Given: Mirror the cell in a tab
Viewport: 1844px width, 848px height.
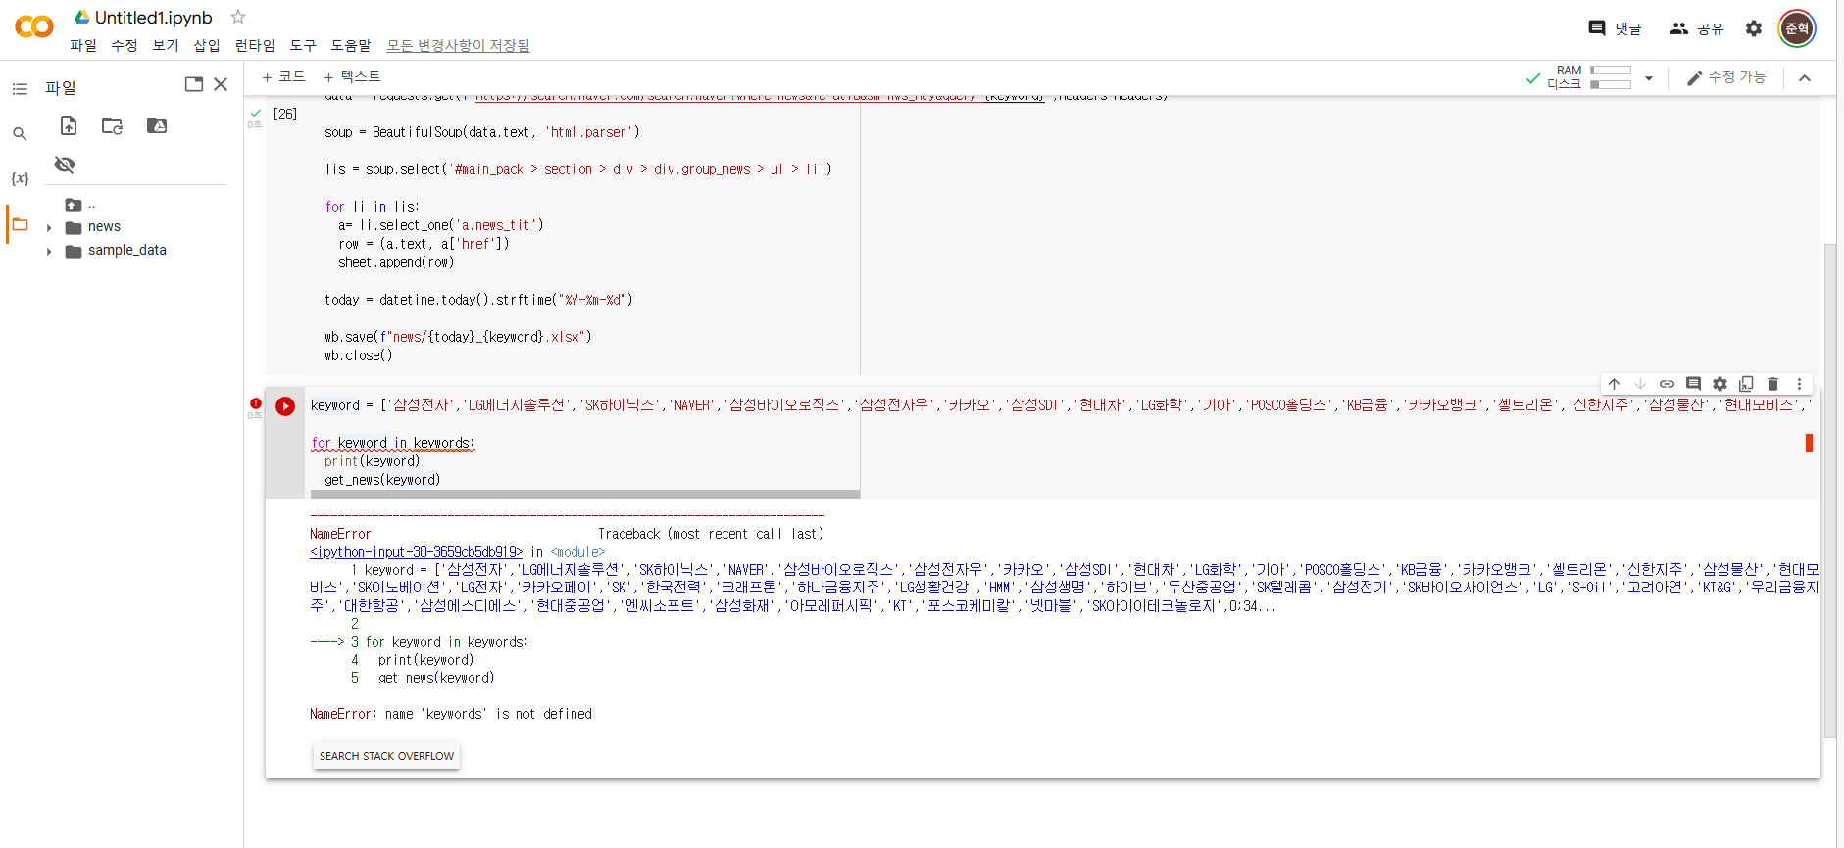Looking at the screenshot, I should click(1746, 384).
